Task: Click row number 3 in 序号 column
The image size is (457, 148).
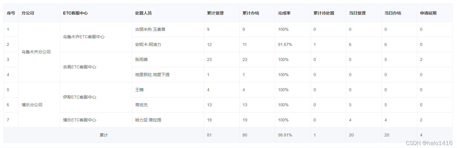Action: point(8,59)
